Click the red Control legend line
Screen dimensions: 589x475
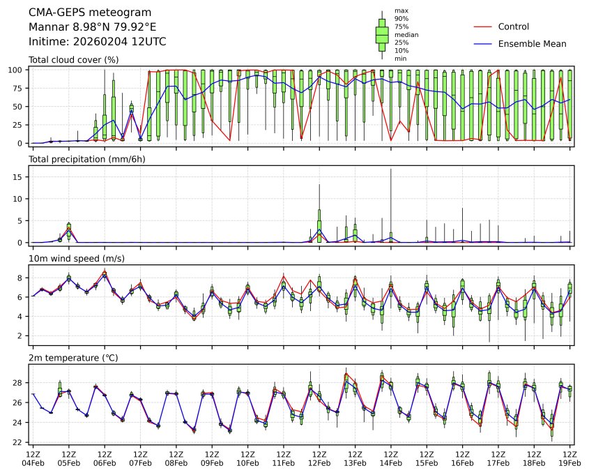[483, 27]
